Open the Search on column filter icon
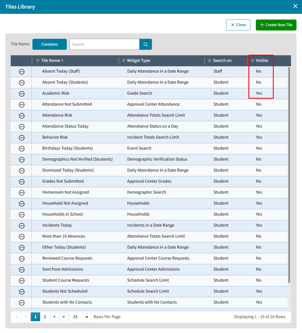Screen dimensions: 302x333 (x=209, y=61)
